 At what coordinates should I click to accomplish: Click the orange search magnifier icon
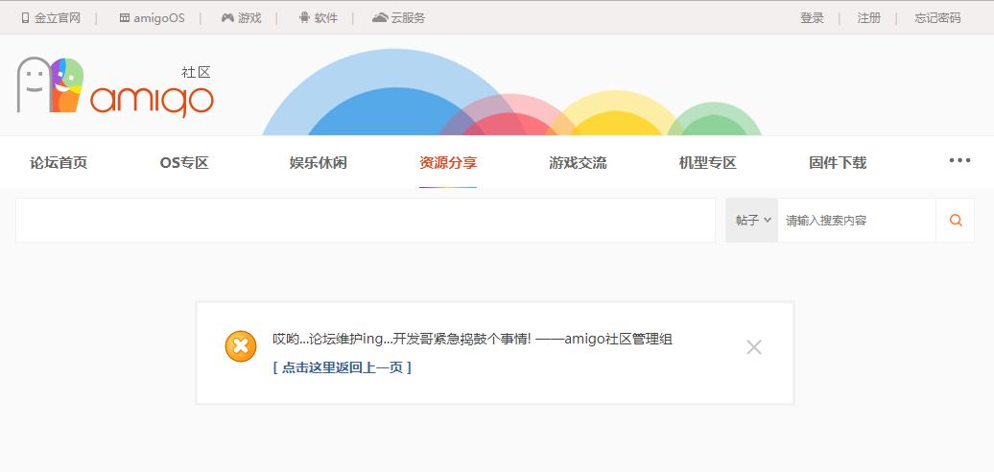(956, 220)
